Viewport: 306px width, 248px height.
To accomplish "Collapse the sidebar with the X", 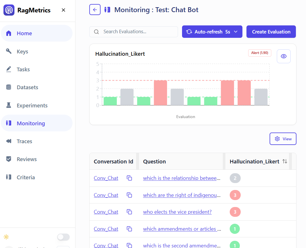I will [x=63, y=10].
